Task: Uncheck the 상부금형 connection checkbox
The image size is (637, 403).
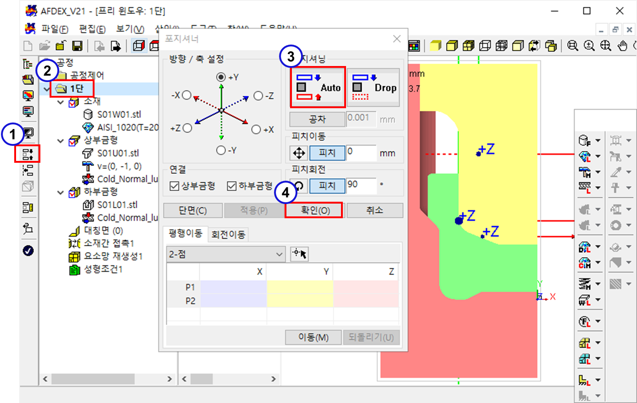Action: coord(174,186)
